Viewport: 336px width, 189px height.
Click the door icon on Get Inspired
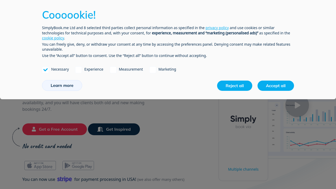pyautogui.click(x=100, y=129)
